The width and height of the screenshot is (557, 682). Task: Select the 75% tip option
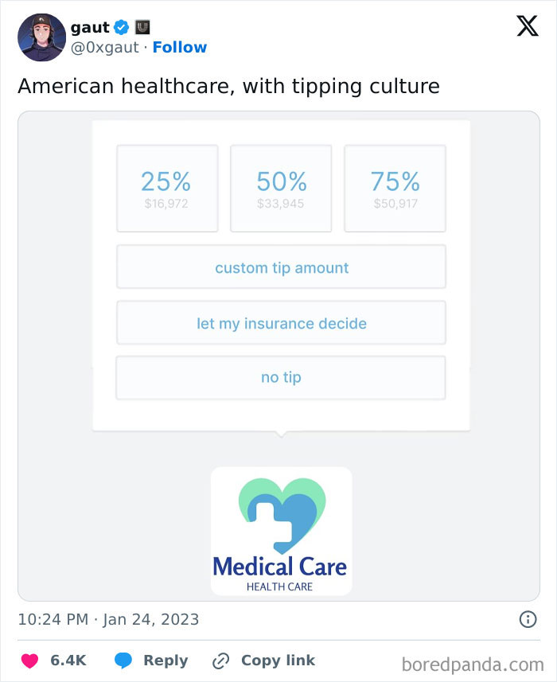point(395,188)
